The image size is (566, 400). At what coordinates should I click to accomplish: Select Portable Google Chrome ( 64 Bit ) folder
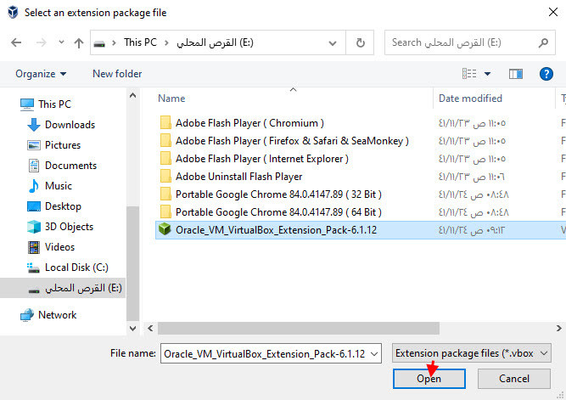278,212
